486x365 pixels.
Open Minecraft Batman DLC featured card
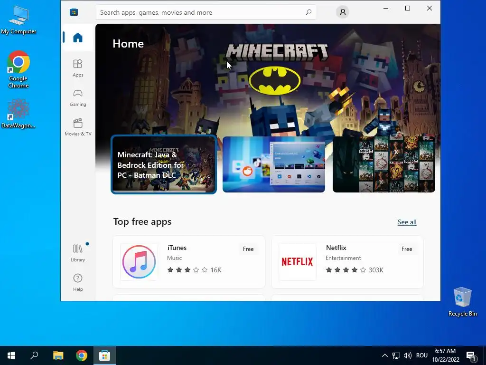point(164,164)
